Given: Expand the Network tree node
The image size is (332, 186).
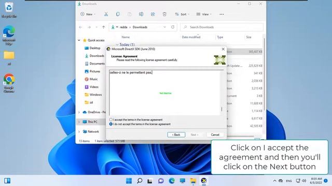Looking at the screenshot, I should point(79,132).
